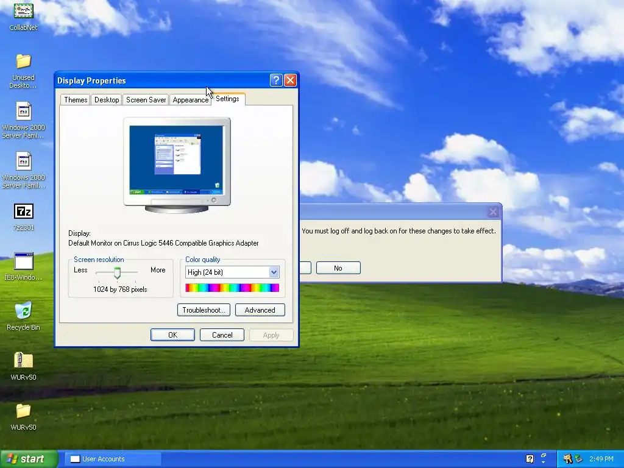This screenshot has height=468, width=624.
Task: Open the Advanced display settings
Action: 260,310
